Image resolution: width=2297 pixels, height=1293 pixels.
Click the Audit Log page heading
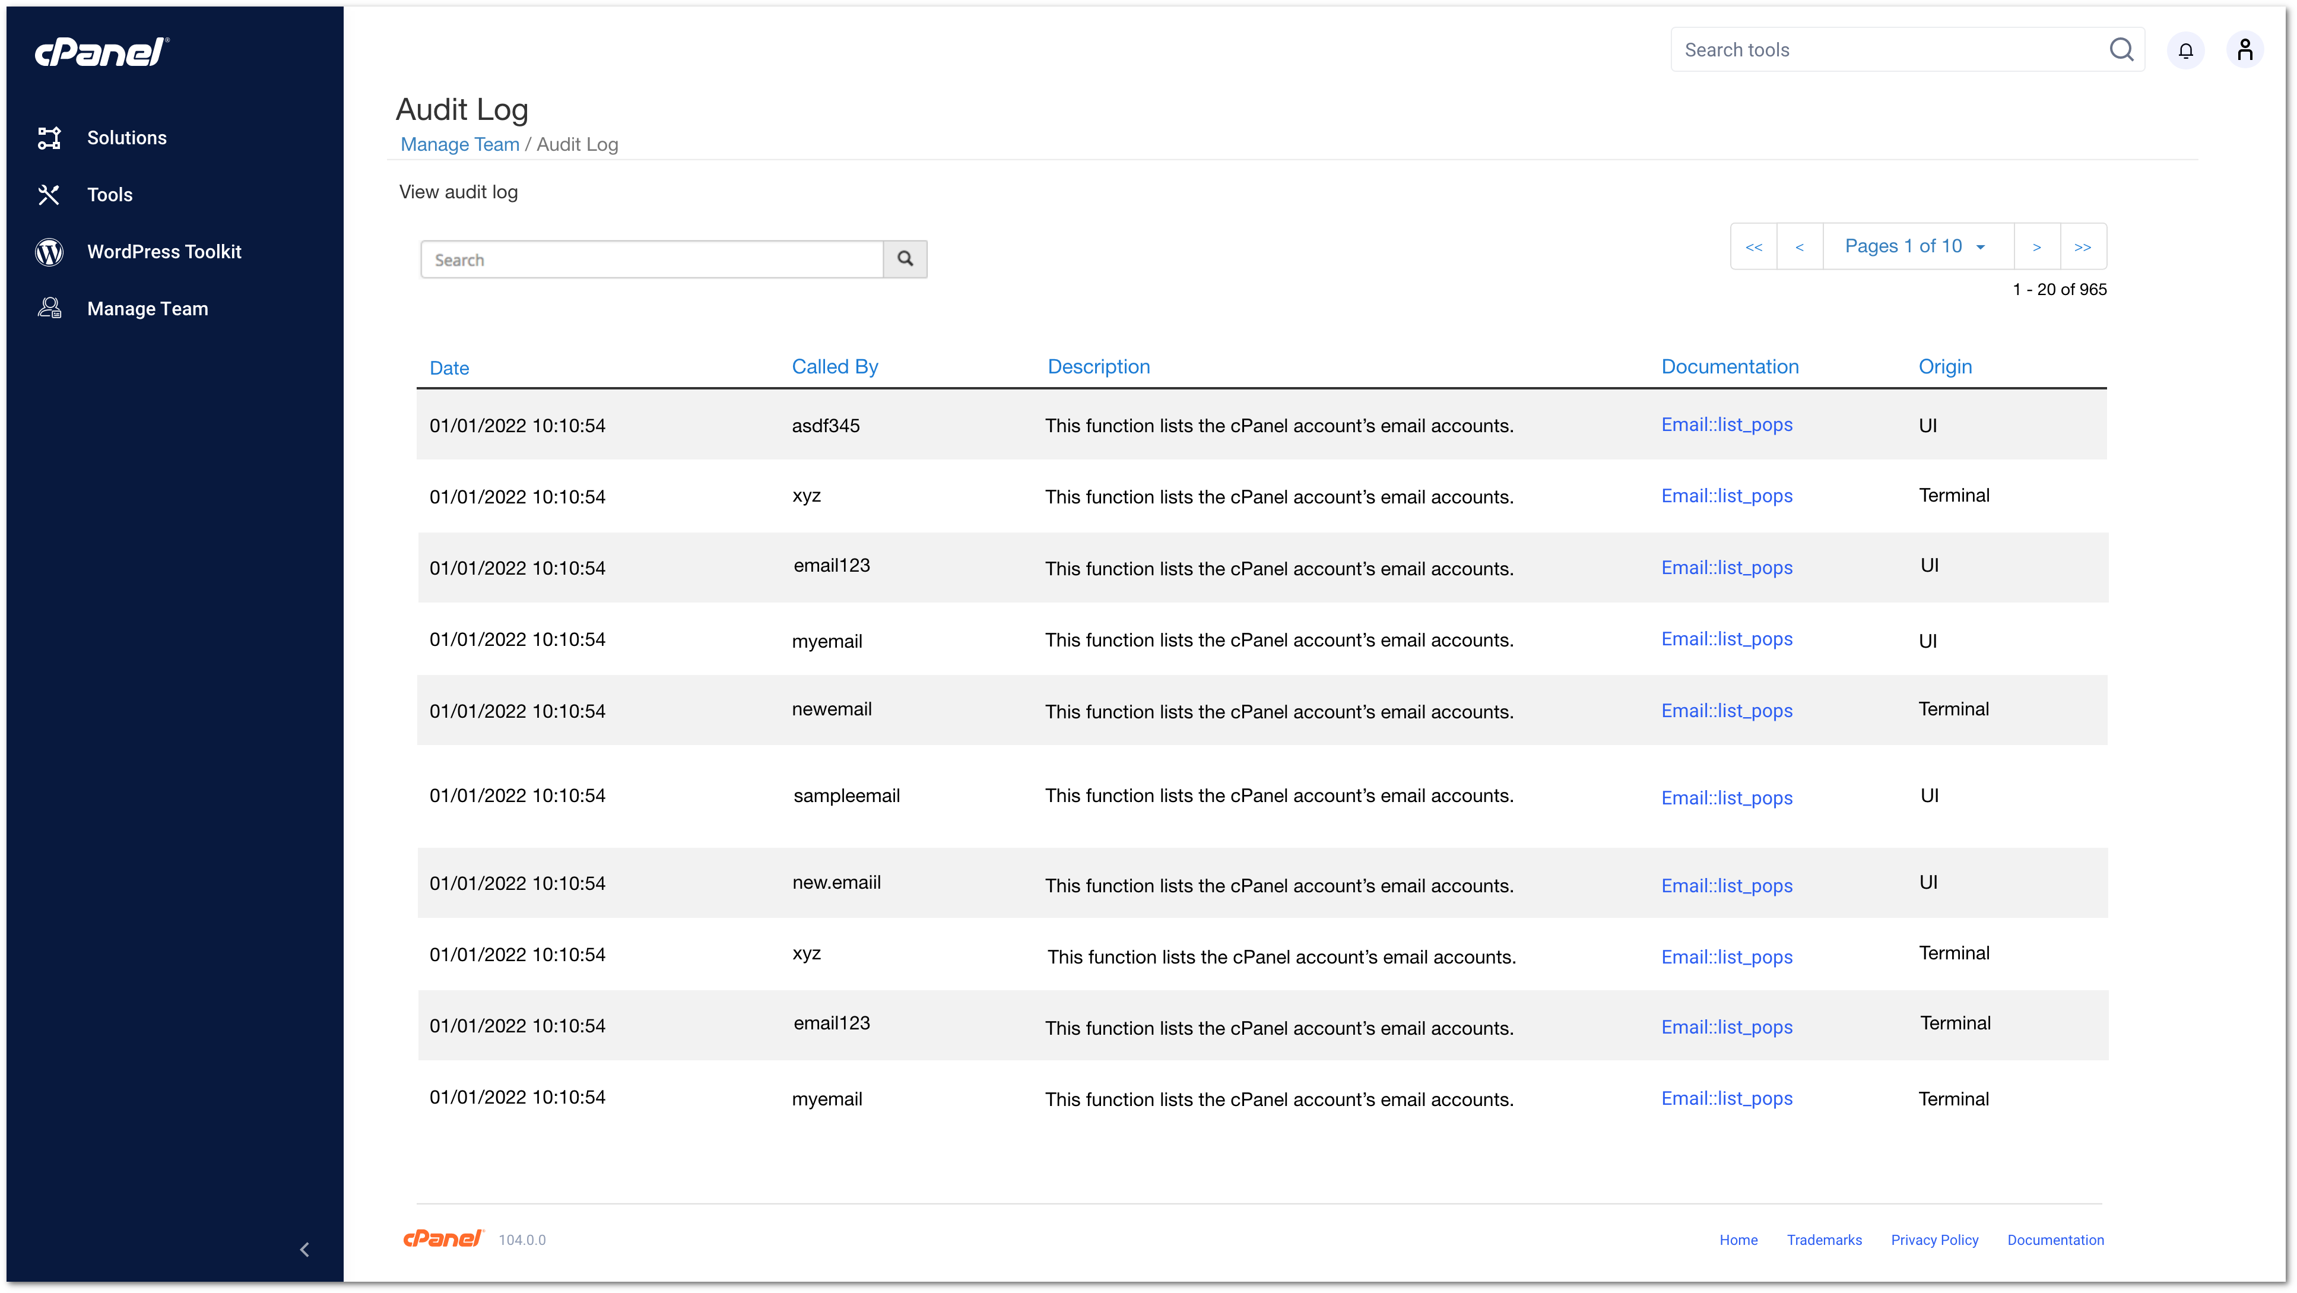point(462,110)
